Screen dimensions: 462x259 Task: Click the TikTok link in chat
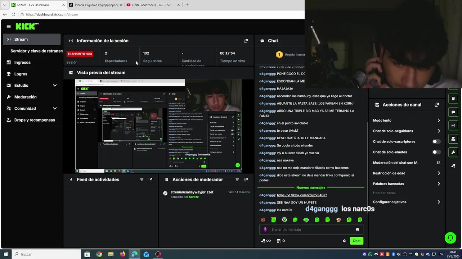[302, 195]
